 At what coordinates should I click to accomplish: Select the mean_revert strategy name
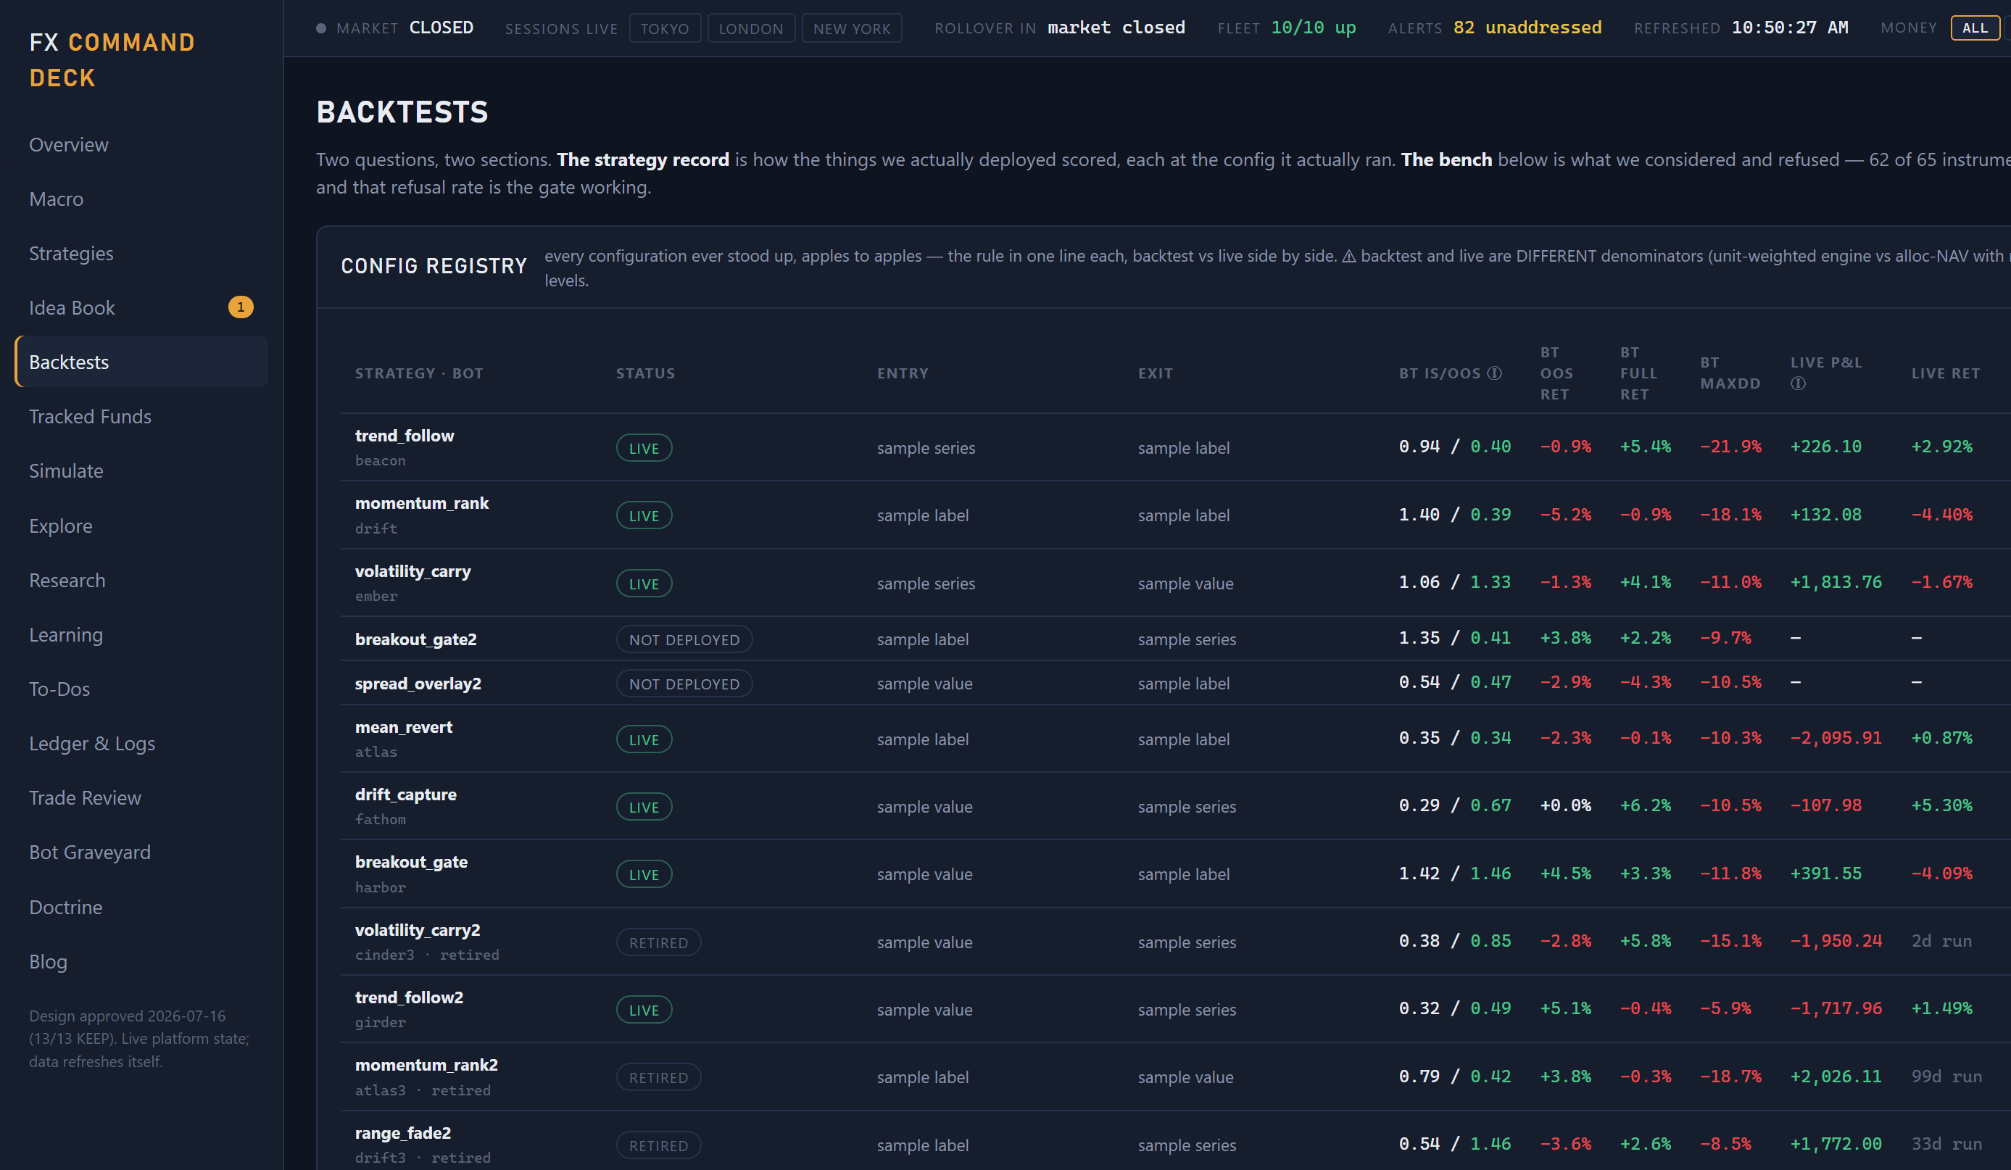pyautogui.click(x=404, y=727)
